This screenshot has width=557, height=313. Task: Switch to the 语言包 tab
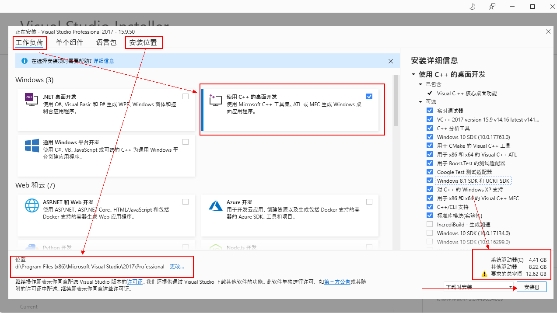click(x=106, y=42)
